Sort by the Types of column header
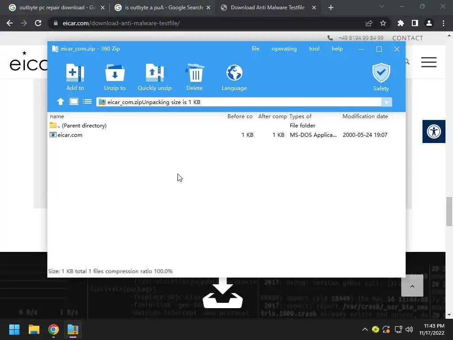453x340 pixels. [x=300, y=116]
